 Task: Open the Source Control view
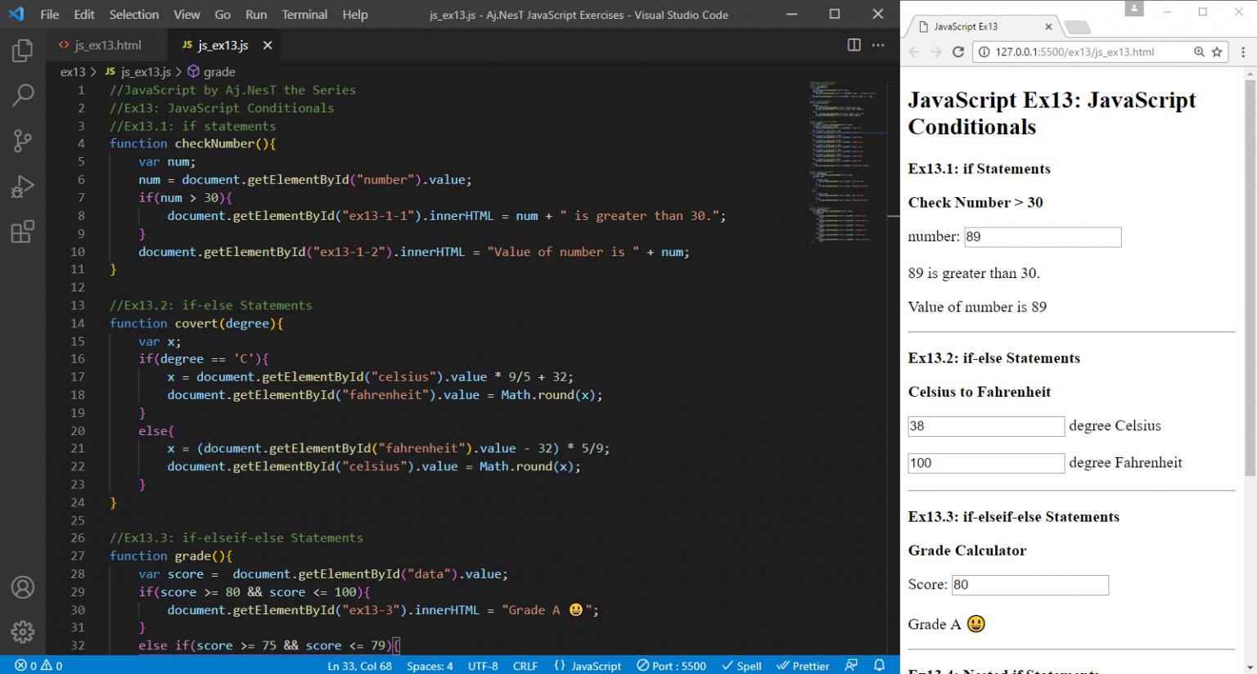(x=22, y=141)
